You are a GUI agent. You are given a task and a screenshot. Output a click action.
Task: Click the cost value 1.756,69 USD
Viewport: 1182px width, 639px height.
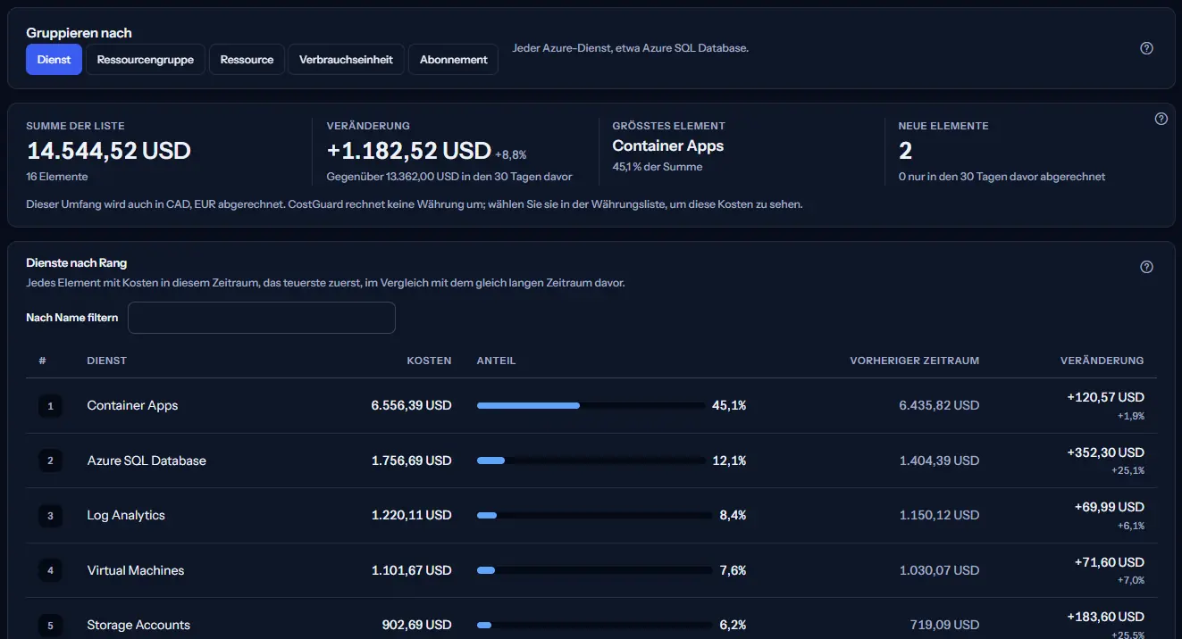[x=412, y=461]
